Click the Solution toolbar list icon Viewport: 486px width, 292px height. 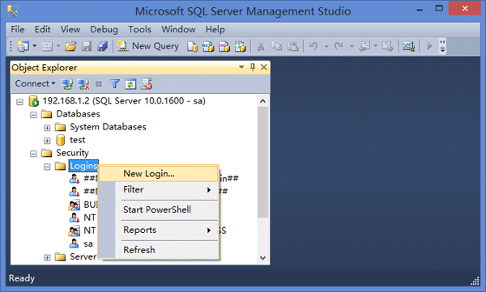pos(47,46)
